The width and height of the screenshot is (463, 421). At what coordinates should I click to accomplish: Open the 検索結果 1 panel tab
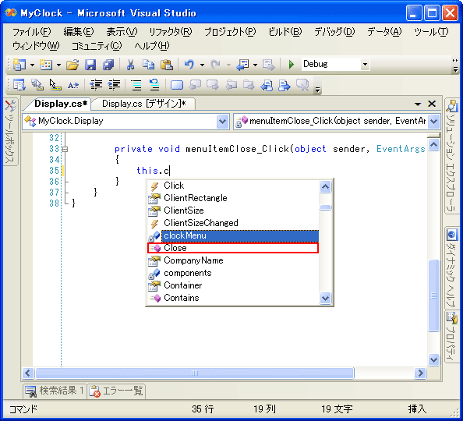[55, 391]
